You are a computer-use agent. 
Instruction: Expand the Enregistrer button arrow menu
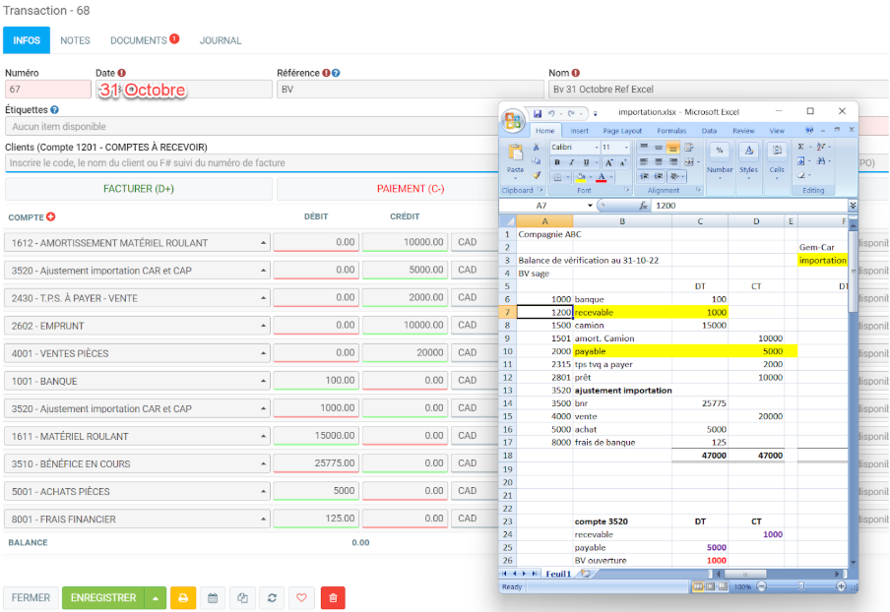156,597
